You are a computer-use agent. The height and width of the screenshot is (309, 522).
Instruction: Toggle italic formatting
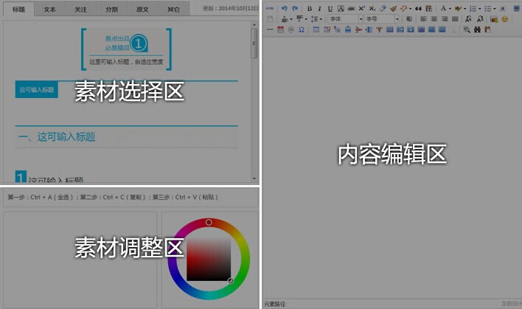319,9
